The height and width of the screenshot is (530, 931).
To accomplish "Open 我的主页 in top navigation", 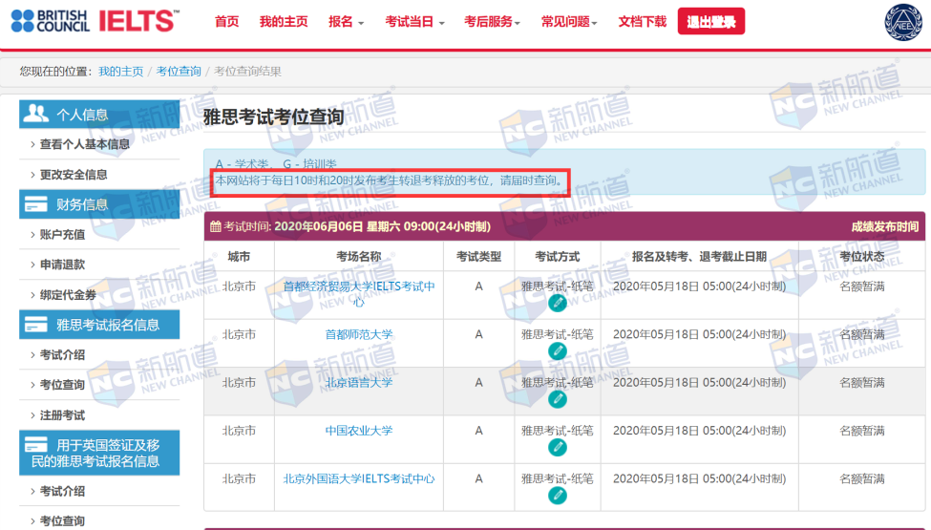I will pyautogui.click(x=284, y=22).
